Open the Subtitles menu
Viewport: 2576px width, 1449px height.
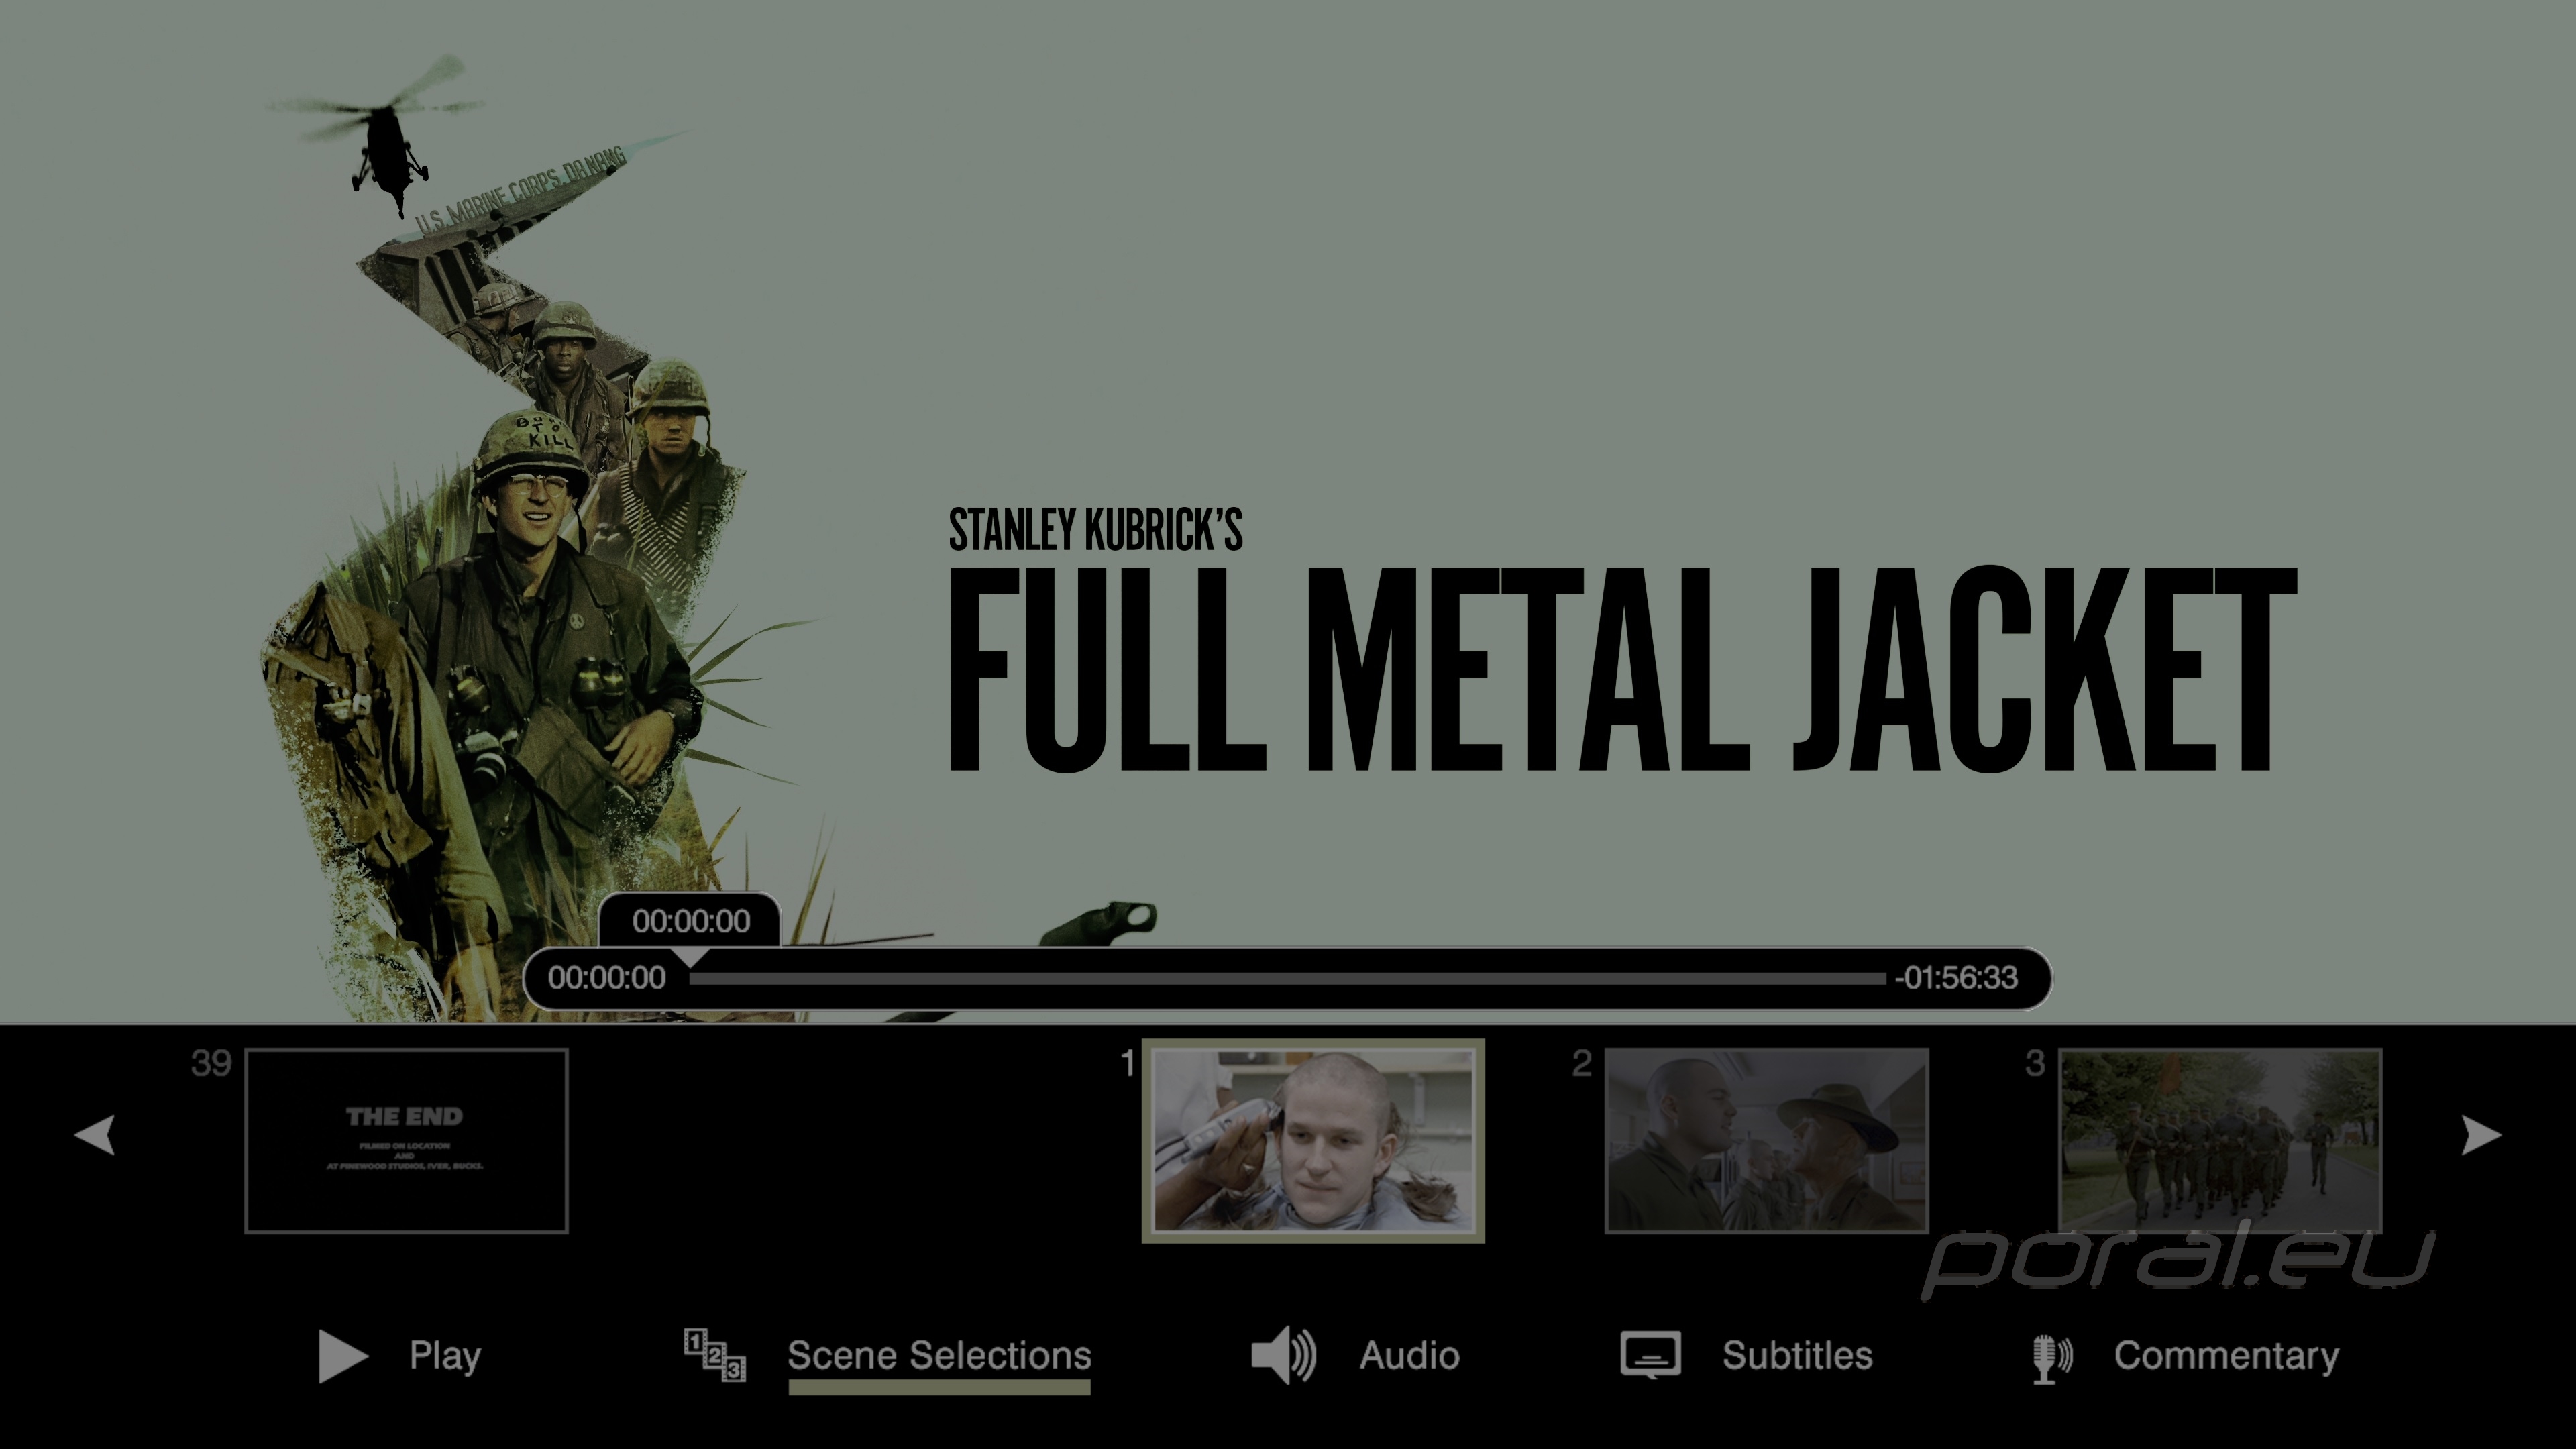tap(1797, 1356)
